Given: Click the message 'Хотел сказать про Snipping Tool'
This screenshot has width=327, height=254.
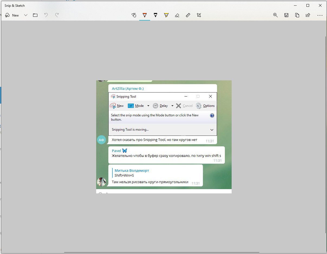Looking at the screenshot, I should click(154, 140).
